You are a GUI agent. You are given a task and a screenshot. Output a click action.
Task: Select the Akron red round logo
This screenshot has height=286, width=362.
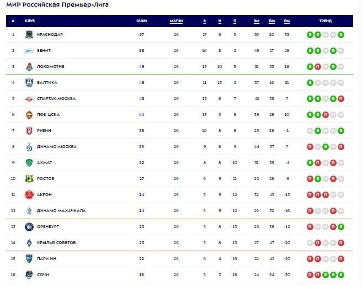point(29,195)
